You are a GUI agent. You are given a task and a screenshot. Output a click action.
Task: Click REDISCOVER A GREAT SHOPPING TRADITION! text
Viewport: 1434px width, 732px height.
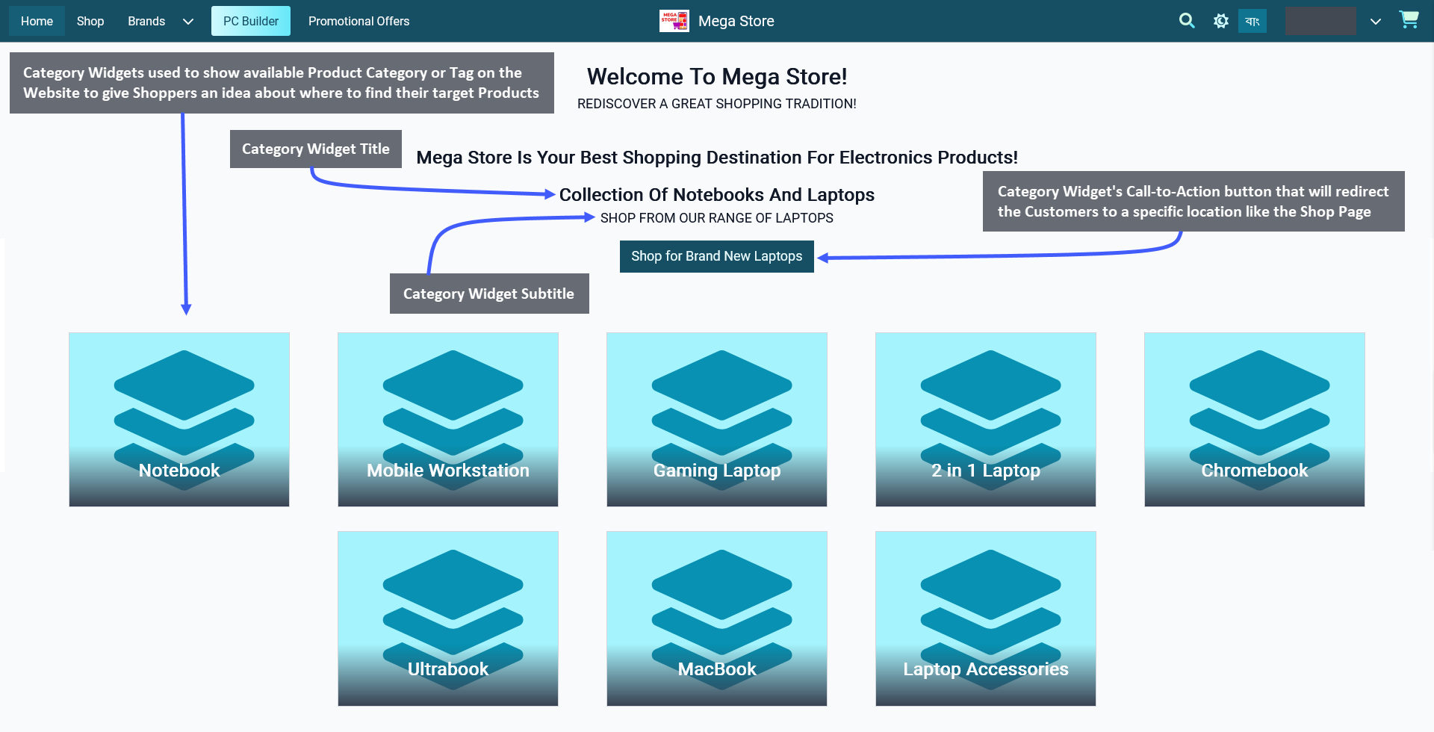pyautogui.click(x=717, y=104)
